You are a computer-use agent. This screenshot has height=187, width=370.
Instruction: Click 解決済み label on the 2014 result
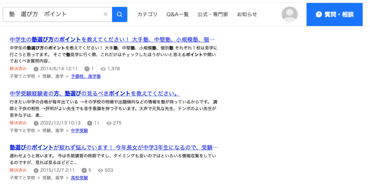(x=18, y=69)
